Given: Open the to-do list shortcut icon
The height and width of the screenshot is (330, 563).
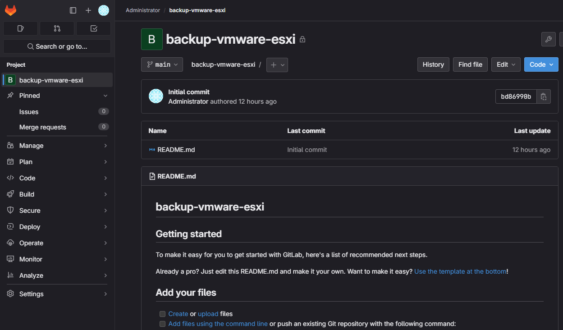Looking at the screenshot, I should [94, 28].
